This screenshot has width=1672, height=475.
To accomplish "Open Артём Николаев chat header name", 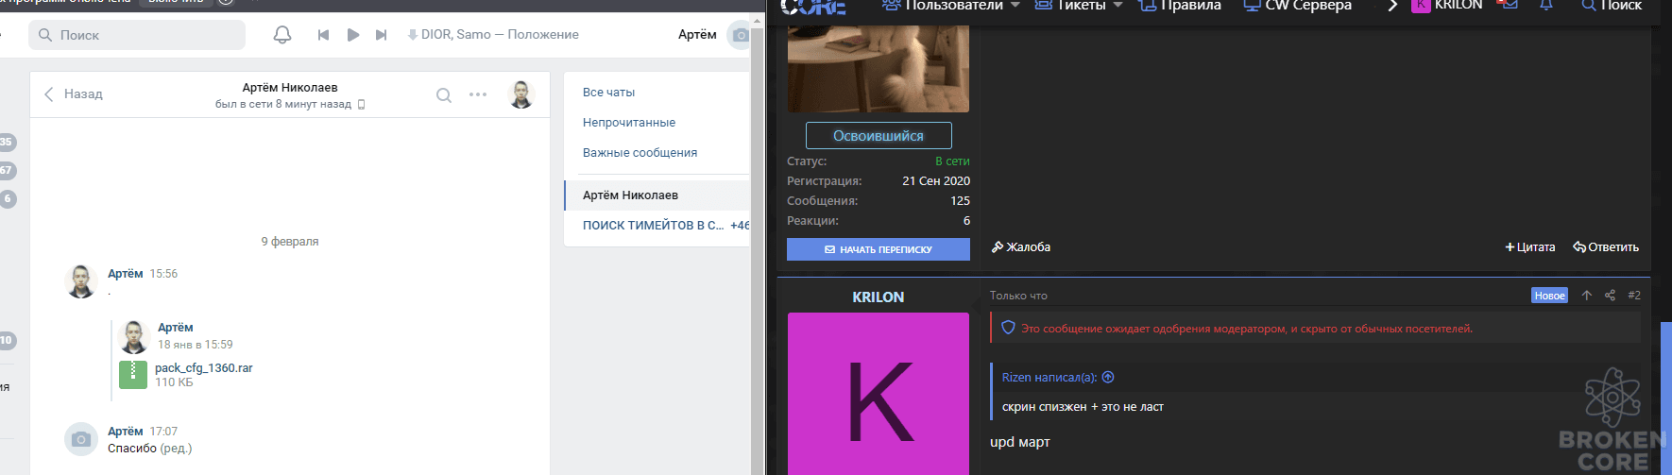I will 290,87.
